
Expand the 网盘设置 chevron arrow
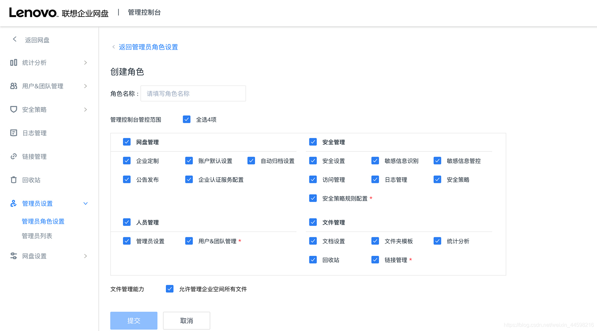[x=86, y=256]
